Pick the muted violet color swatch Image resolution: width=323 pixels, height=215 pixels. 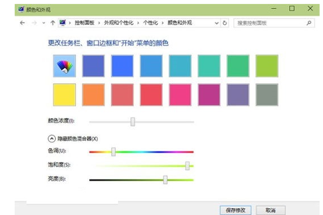pos(238,95)
